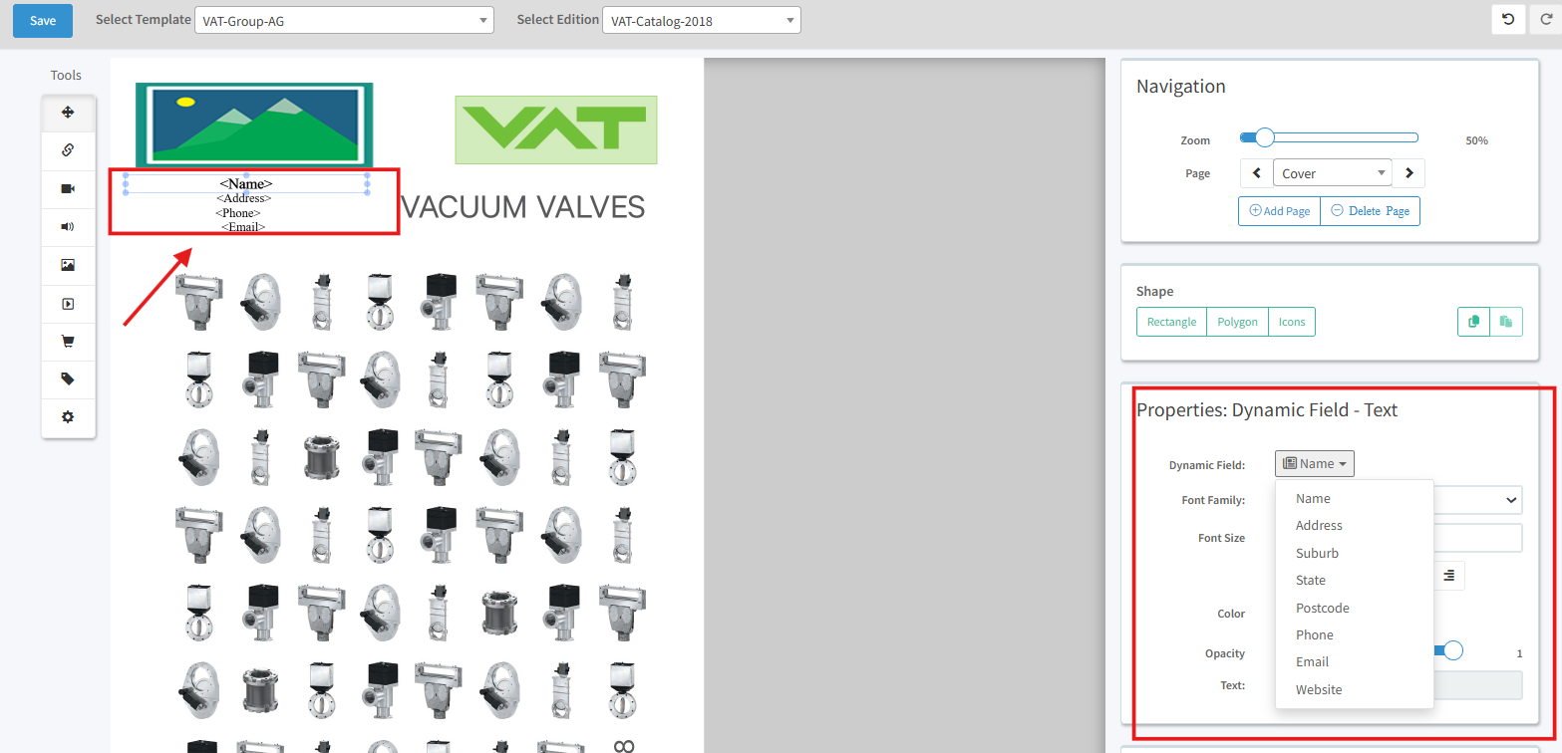Click the Add Page button

(x=1279, y=211)
